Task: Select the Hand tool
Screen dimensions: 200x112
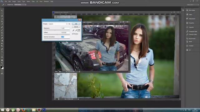Action: pyautogui.click(x=2, y=60)
